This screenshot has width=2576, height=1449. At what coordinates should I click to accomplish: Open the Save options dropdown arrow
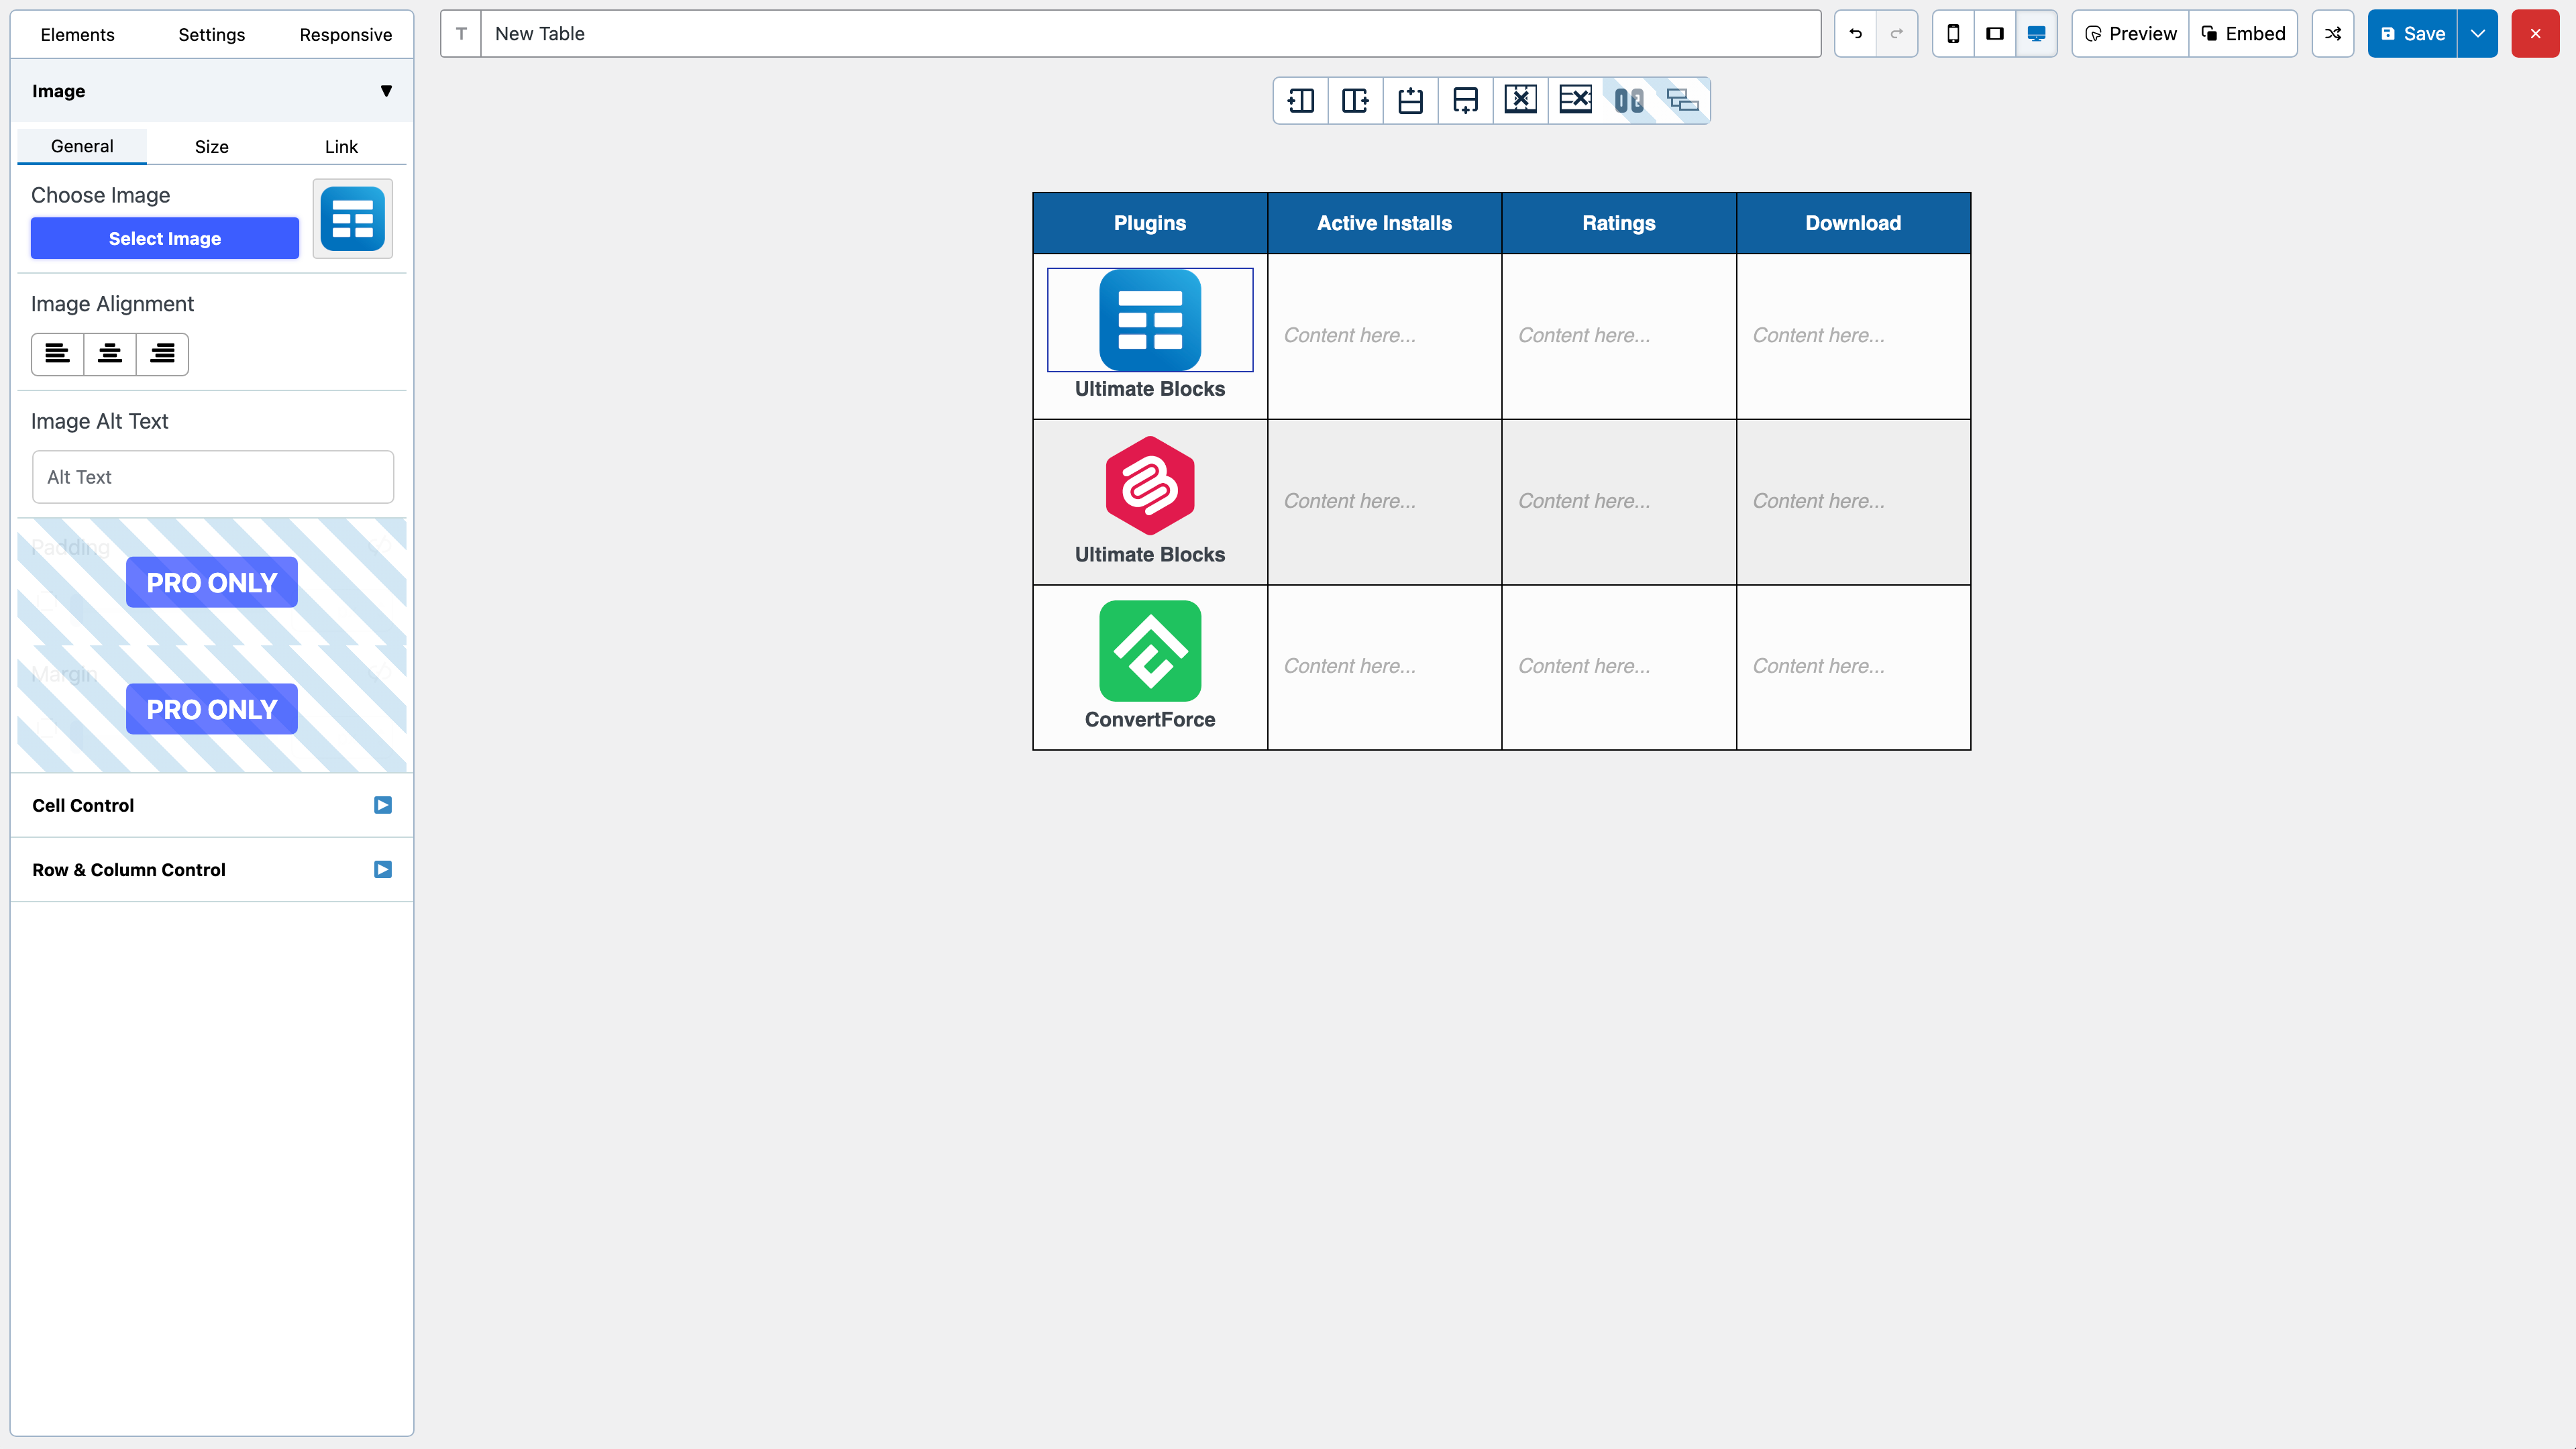(2477, 34)
